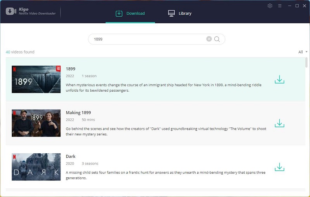The height and width of the screenshot is (197, 310).
Task: Close the Kigo window
Action: (x=305, y=6)
